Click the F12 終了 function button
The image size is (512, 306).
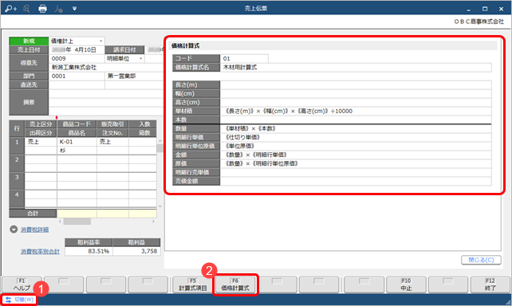point(490,284)
